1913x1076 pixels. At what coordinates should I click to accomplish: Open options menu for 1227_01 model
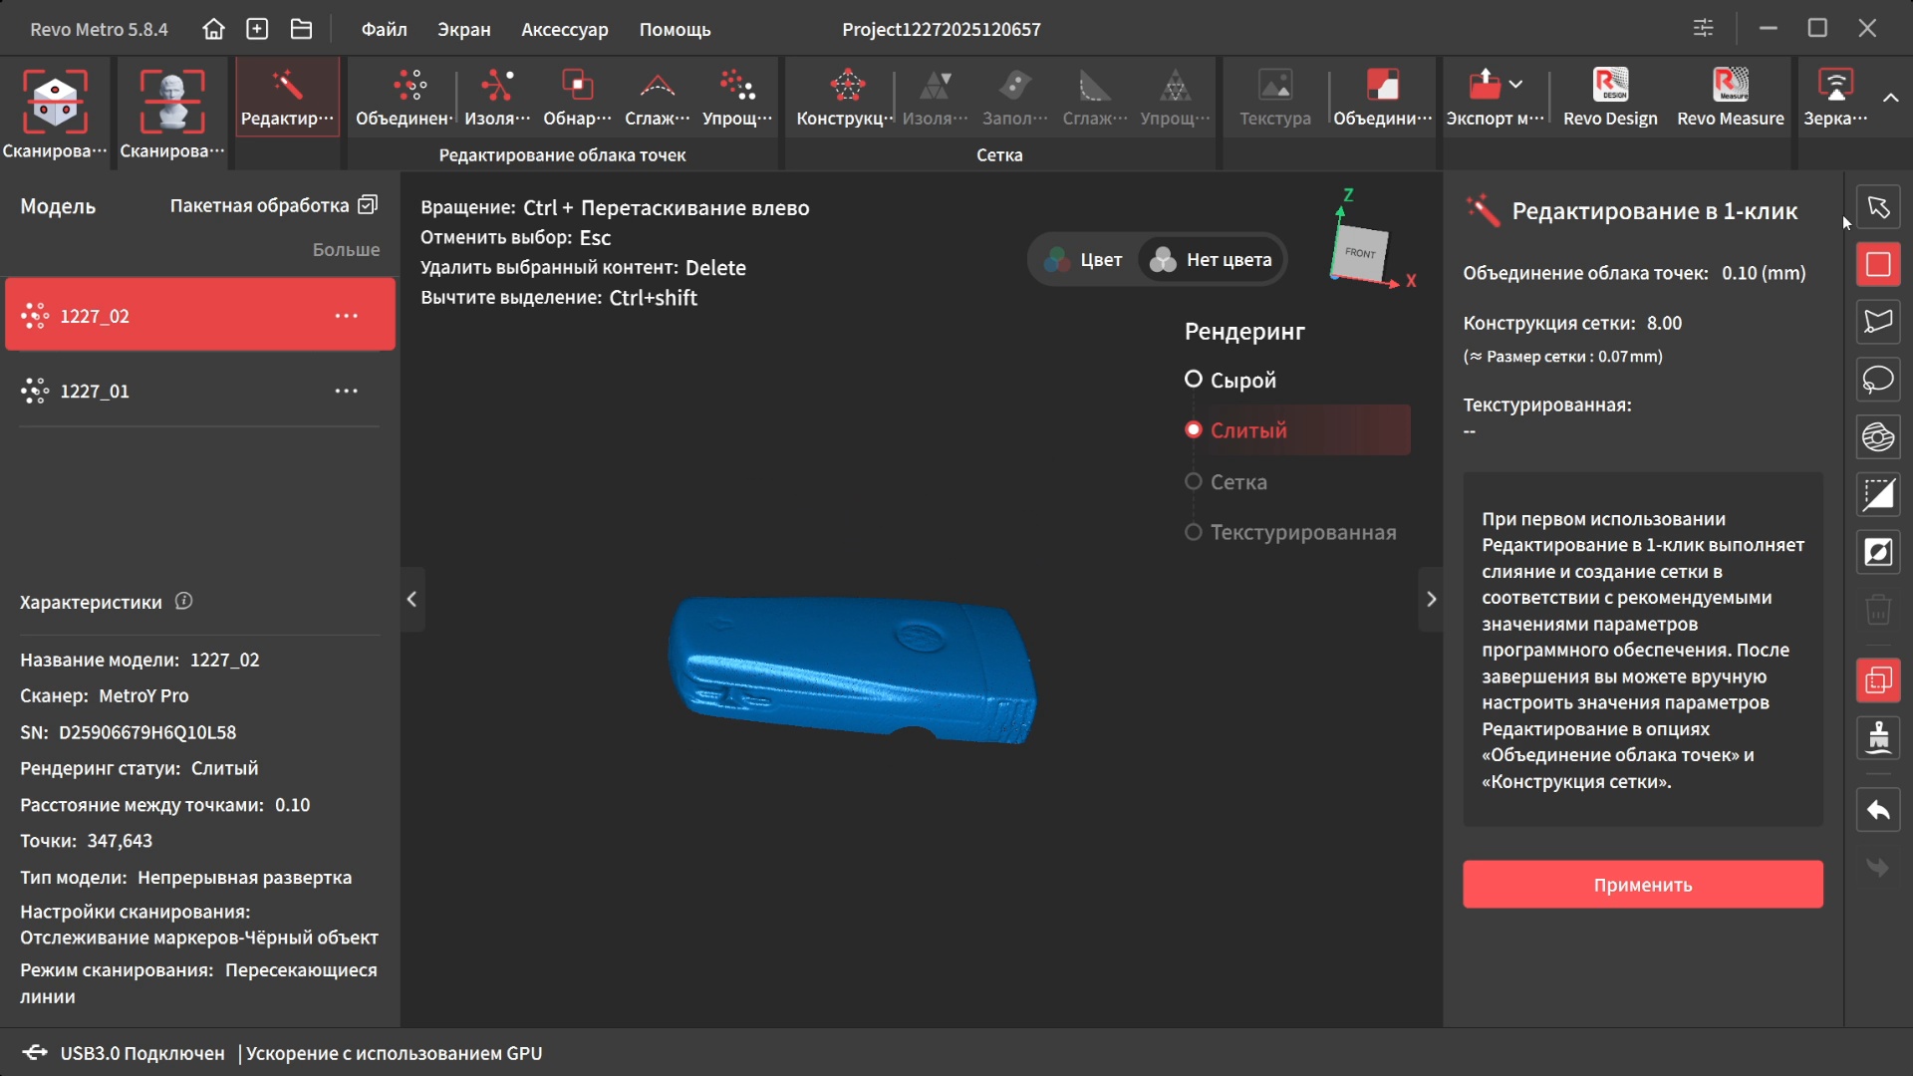coord(346,391)
